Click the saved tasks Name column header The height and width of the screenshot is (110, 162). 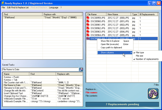pos(16,74)
